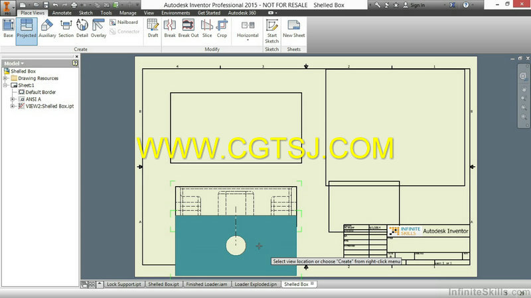Screen dimensions: 531x298
Task: Click the tile windows icon near document tabs
Action: (x=92, y=285)
